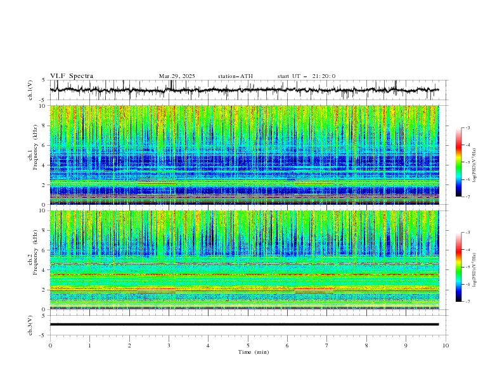Click time axis tick label "2"
Screen dimensions: 502x388
pyautogui.click(x=129, y=346)
